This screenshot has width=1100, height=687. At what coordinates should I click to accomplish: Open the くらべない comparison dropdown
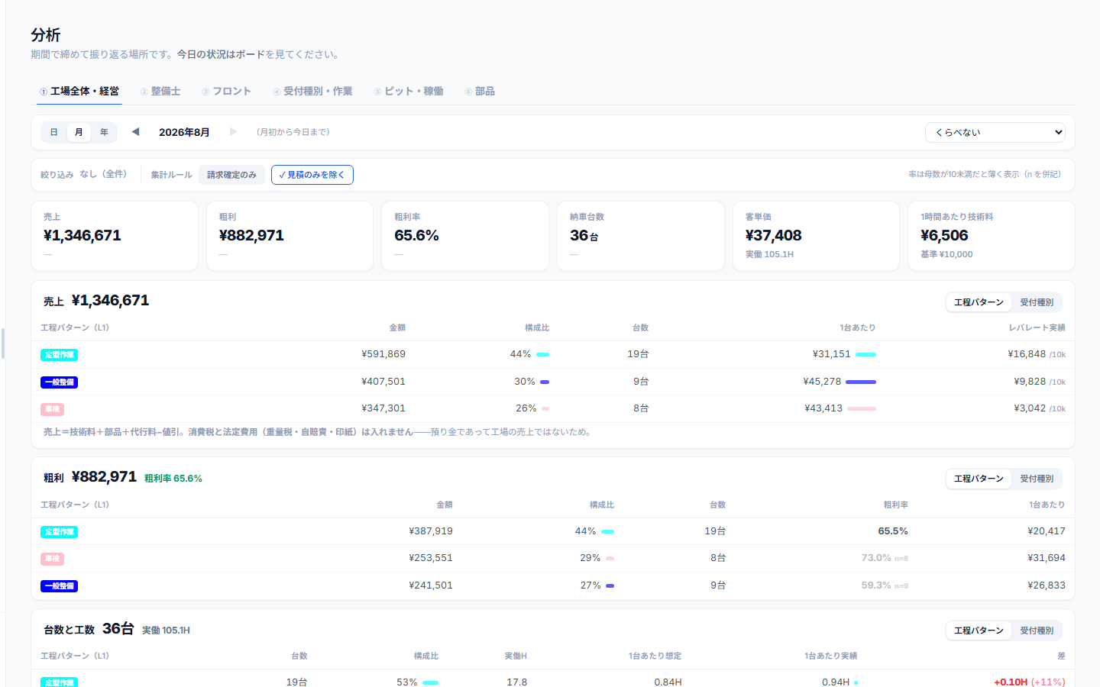pos(995,132)
